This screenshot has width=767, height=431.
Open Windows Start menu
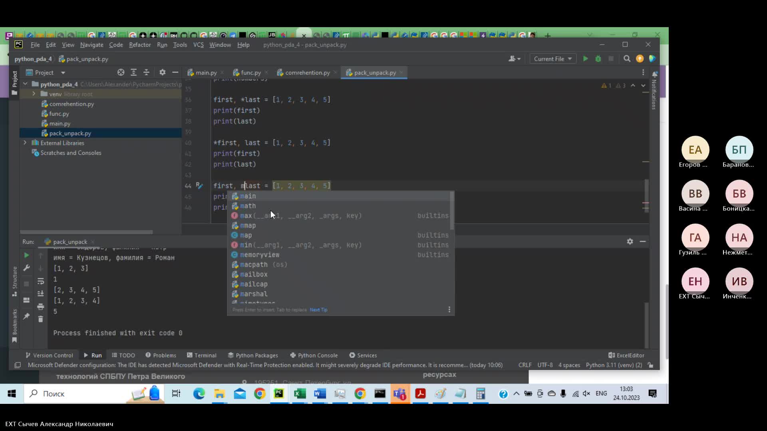click(12, 394)
